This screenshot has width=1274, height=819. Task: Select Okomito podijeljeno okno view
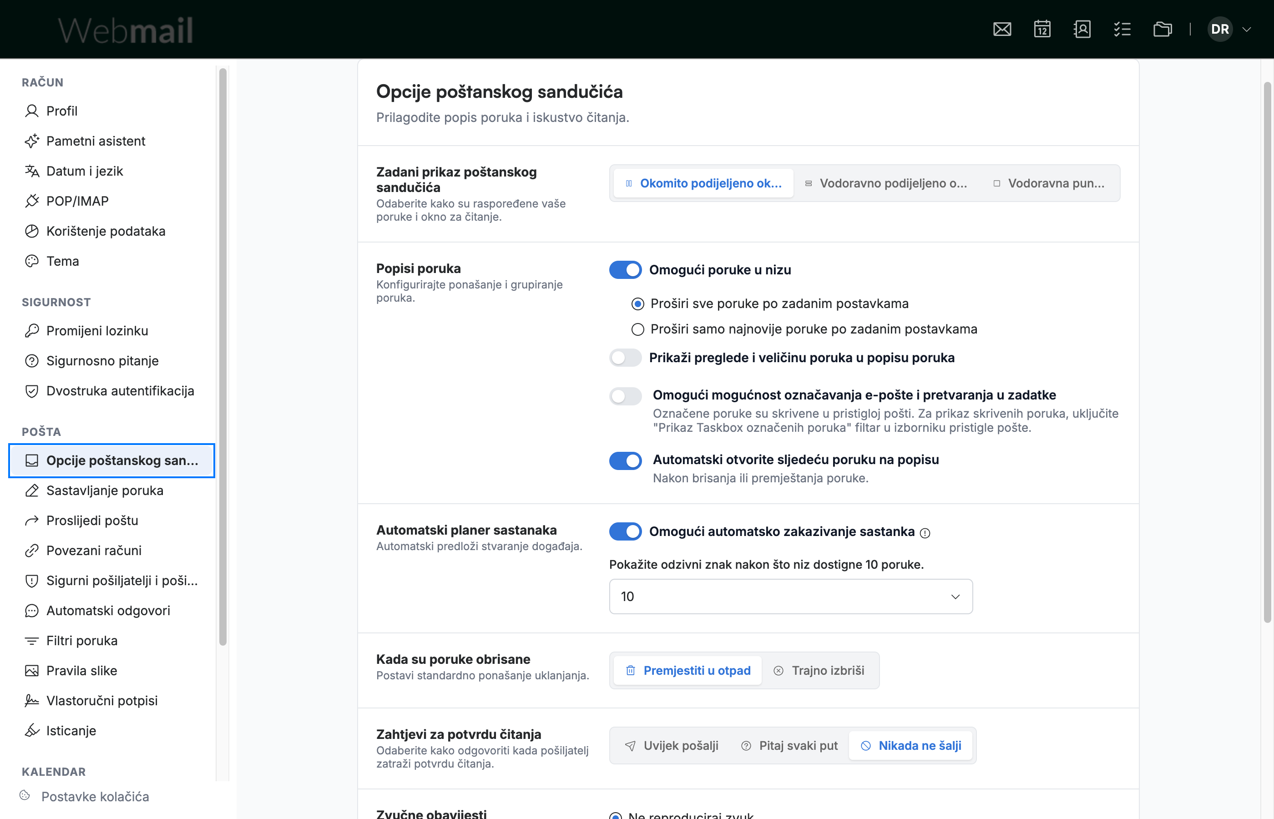pos(703,183)
